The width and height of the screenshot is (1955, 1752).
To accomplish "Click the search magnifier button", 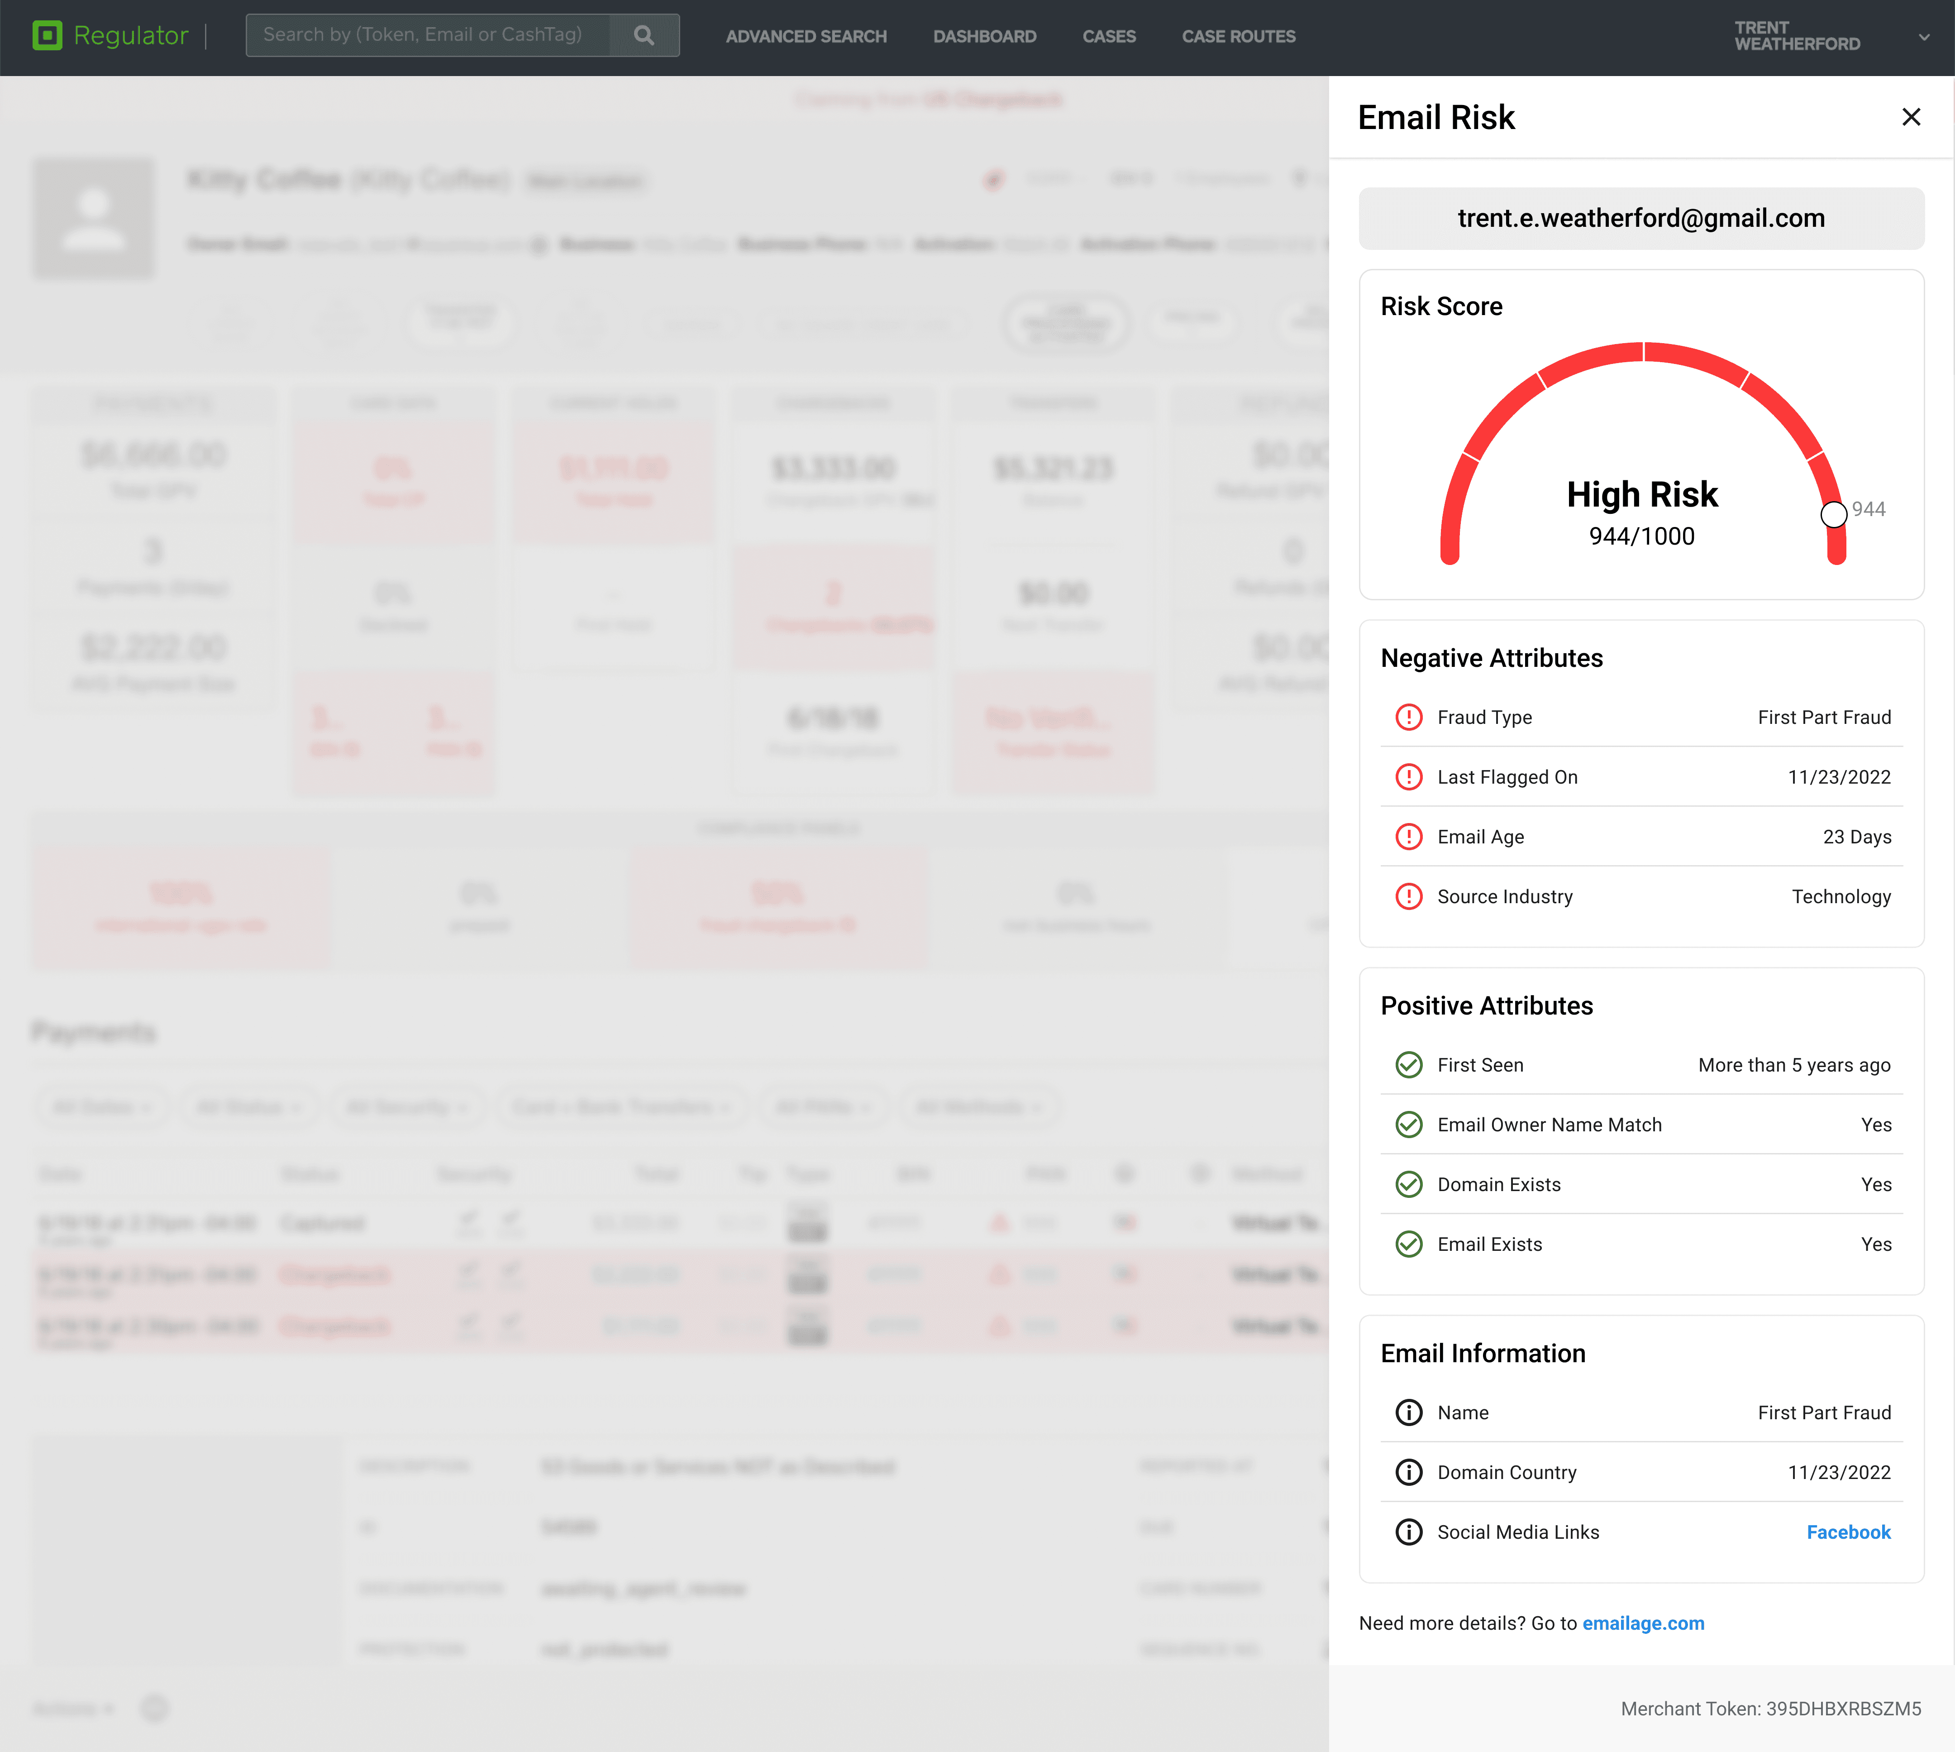I will (644, 36).
